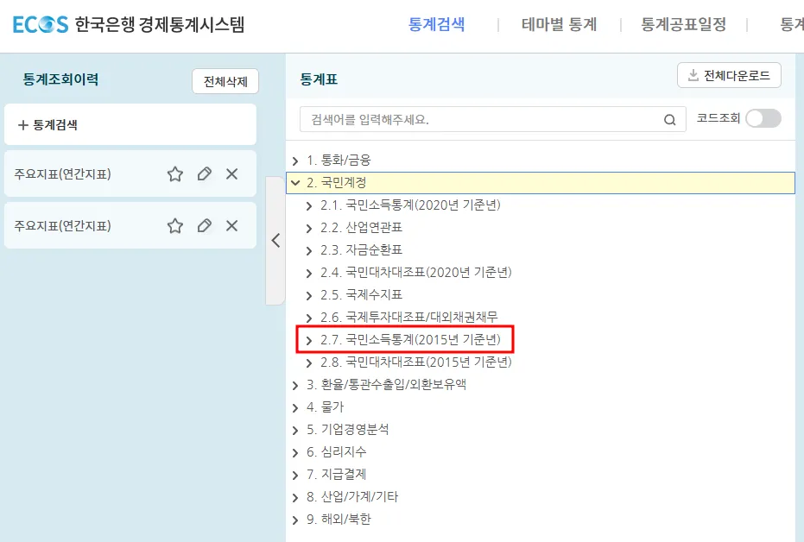Expand 2.2. 산업연관표 chevron
804x542 pixels.
(308, 229)
